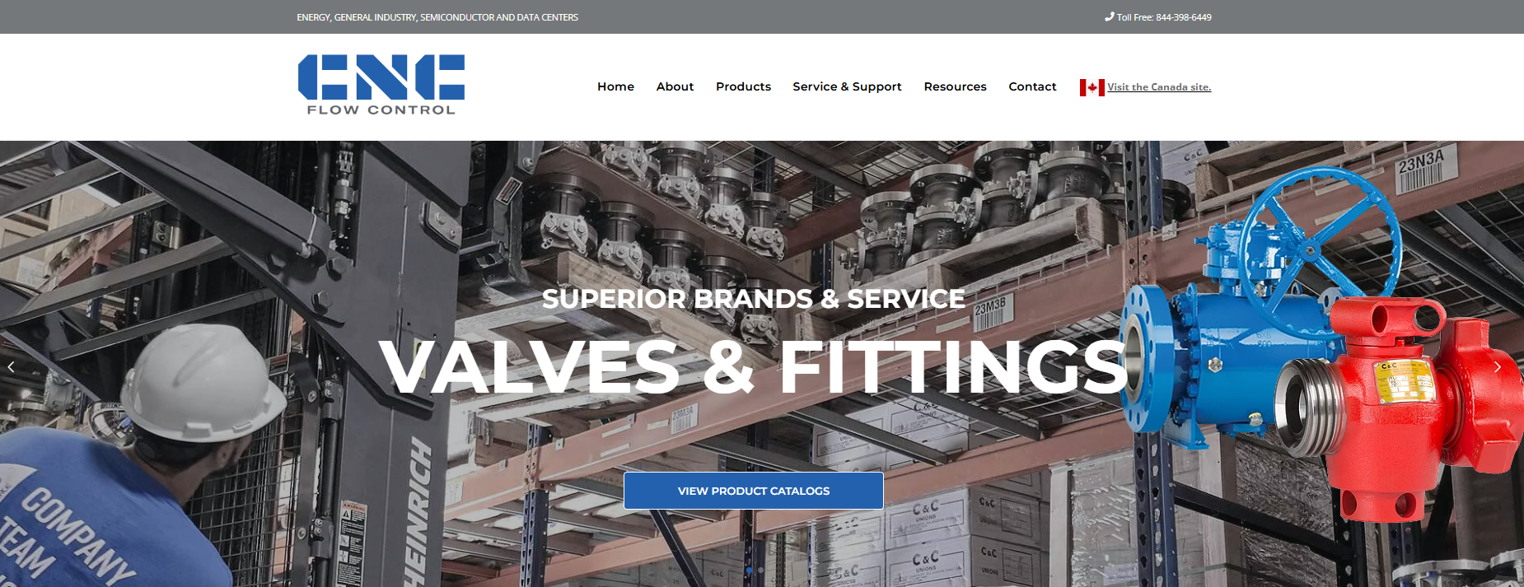Image resolution: width=1524 pixels, height=587 pixels.
Task: Go to the Contact page
Action: tap(1032, 86)
